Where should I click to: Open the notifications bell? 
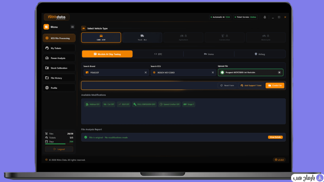[x=265, y=17]
